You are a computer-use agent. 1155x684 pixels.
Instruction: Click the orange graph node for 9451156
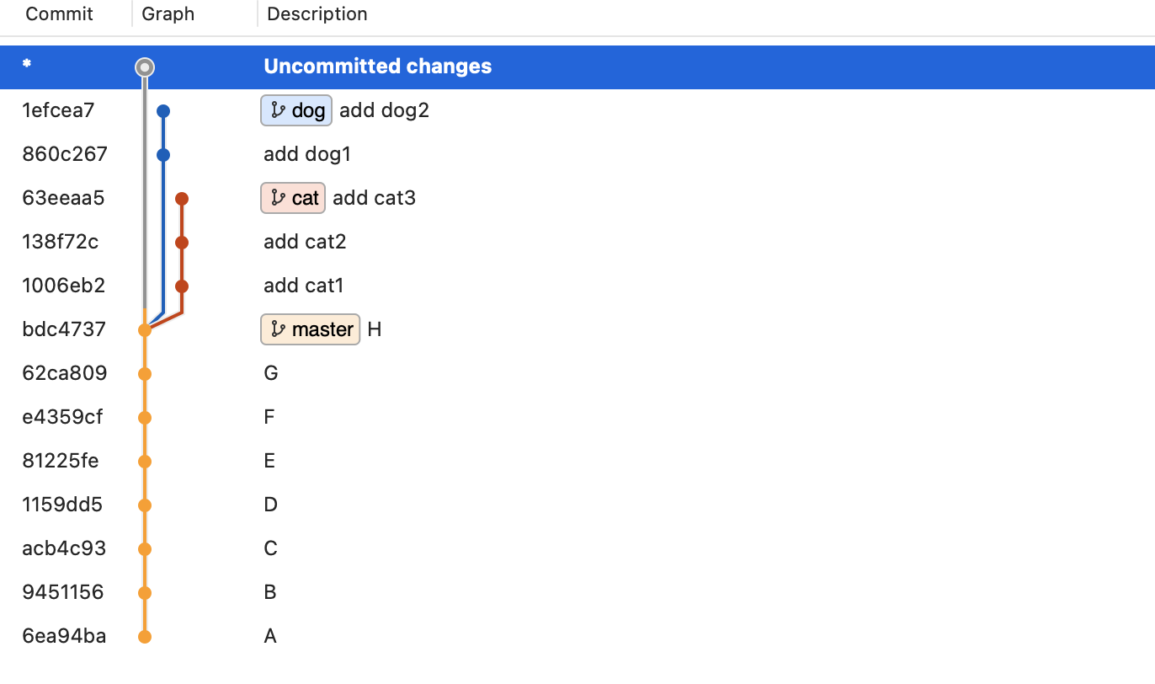coord(145,593)
